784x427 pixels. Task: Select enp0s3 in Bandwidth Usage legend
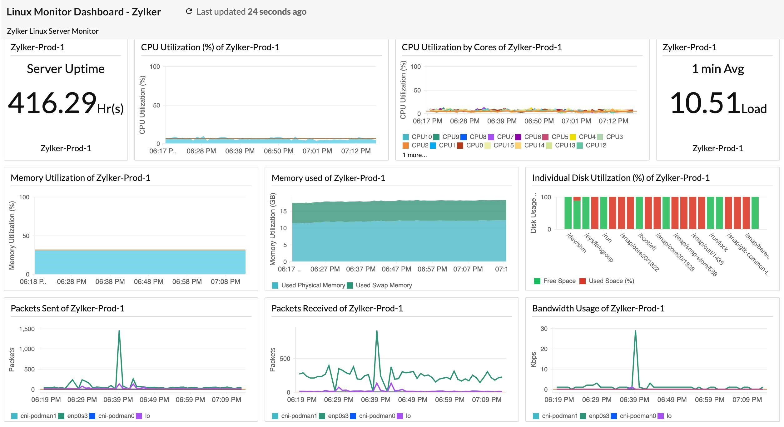(594, 416)
